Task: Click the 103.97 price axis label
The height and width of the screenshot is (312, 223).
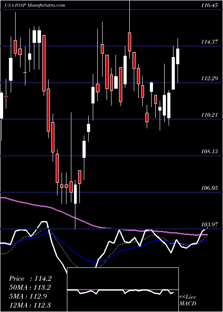Action: 209,225
